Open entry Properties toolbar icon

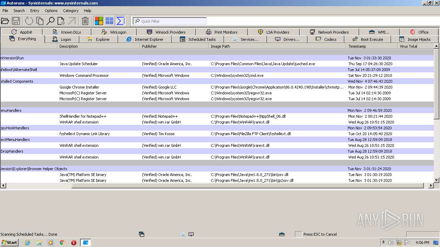point(61,21)
